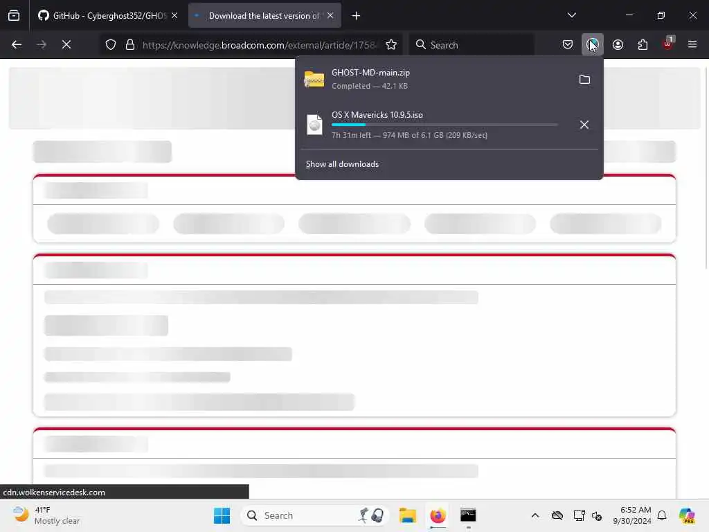Image resolution: width=709 pixels, height=532 pixels.
Task: Open the Save to Pocket icon
Action: (x=568, y=44)
